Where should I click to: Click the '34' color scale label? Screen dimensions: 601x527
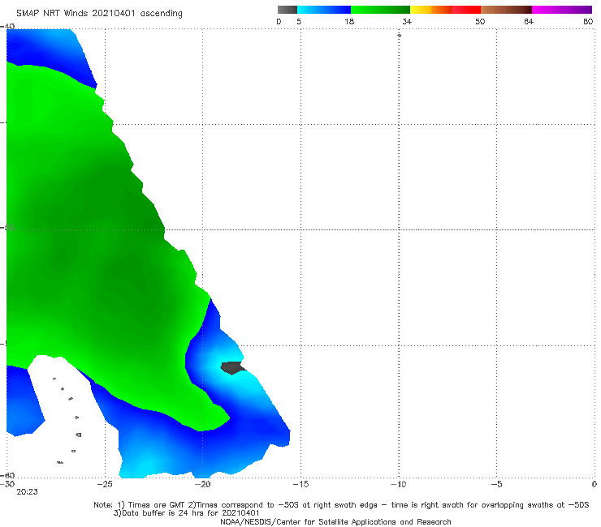407,22
